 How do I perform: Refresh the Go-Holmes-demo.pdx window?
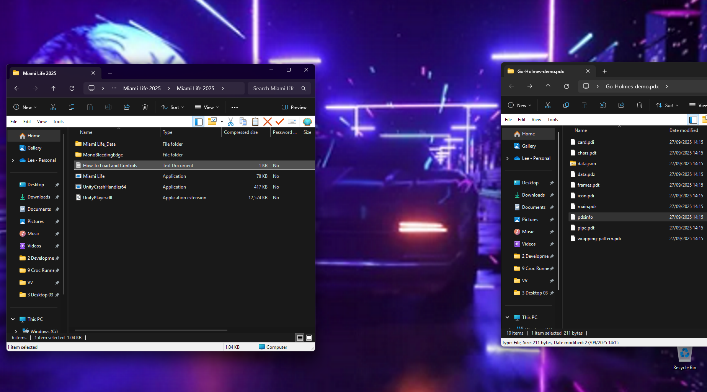[x=567, y=86]
